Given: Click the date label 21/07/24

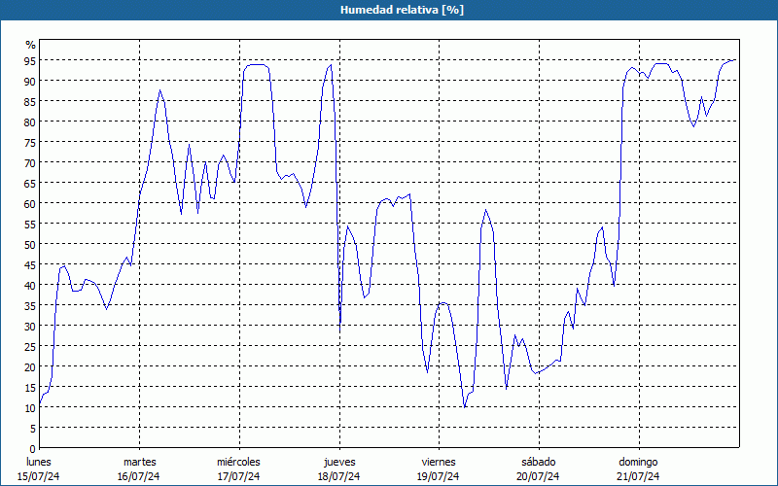Looking at the screenshot, I should pyautogui.click(x=638, y=476).
